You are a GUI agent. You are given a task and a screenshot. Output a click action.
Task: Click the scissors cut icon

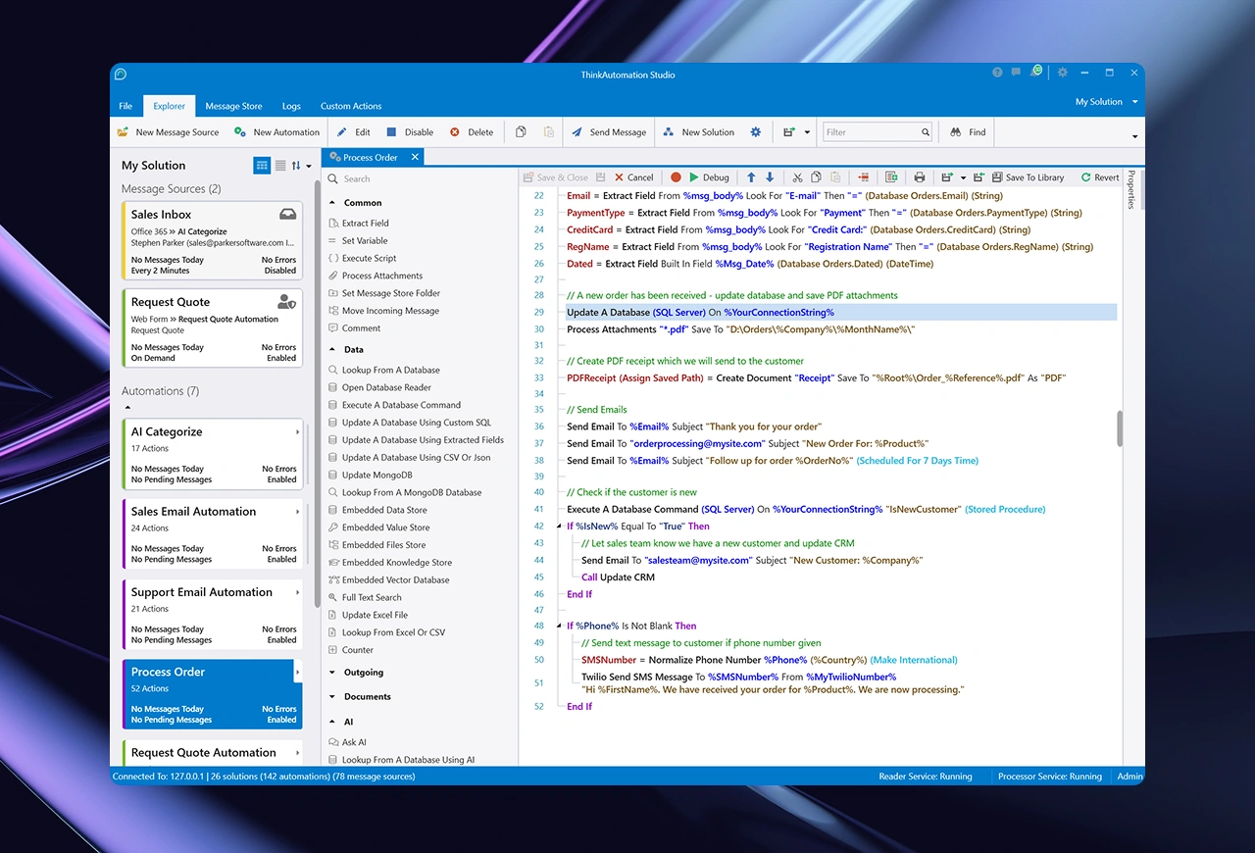(x=798, y=177)
